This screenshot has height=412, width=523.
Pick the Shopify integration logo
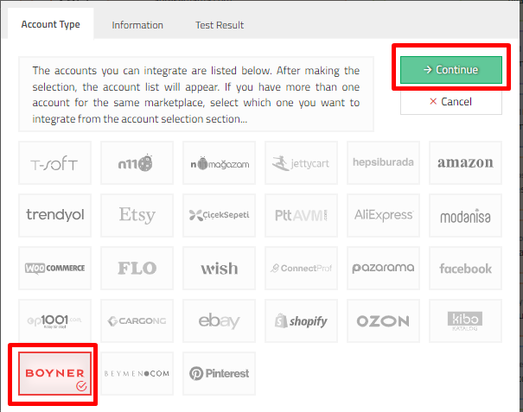click(x=301, y=321)
